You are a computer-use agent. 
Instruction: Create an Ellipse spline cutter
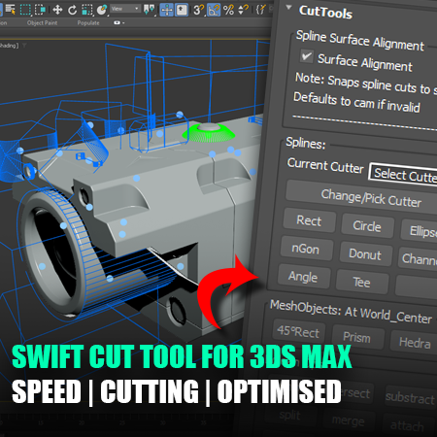tap(419, 230)
